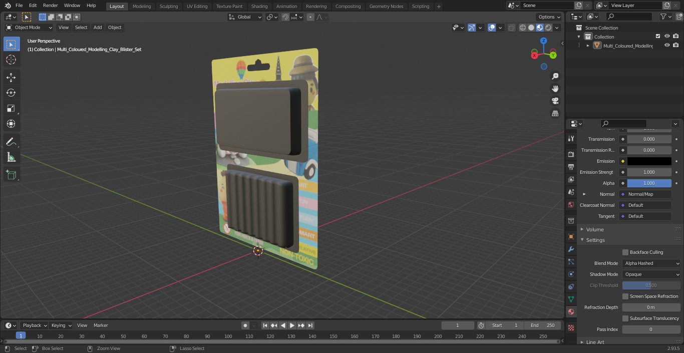The image size is (684, 353).
Task: Open the Texture properties tab
Action: tap(571, 327)
